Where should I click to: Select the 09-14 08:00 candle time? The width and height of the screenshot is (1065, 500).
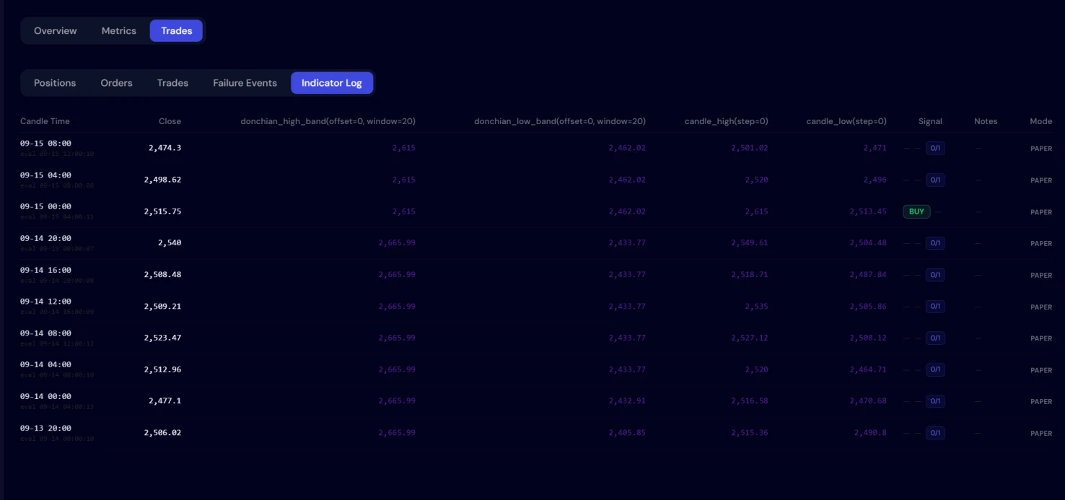tap(45, 333)
